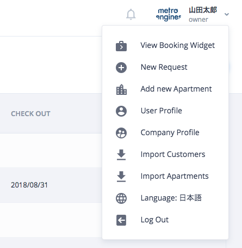Click the company profile group icon
Viewport: 242px width, 248px height.
click(121, 133)
